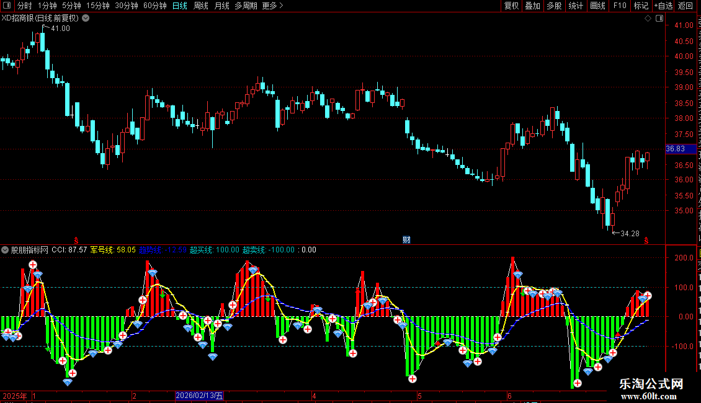
Task: Open the F10 company info button
Action: (620, 6)
